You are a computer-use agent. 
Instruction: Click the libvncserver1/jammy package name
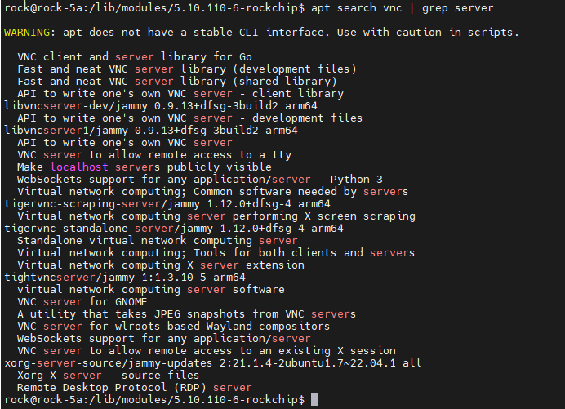(66, 131)
